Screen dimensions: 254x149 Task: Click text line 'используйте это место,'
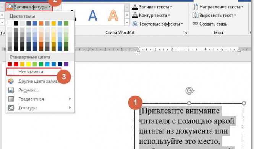180,141
